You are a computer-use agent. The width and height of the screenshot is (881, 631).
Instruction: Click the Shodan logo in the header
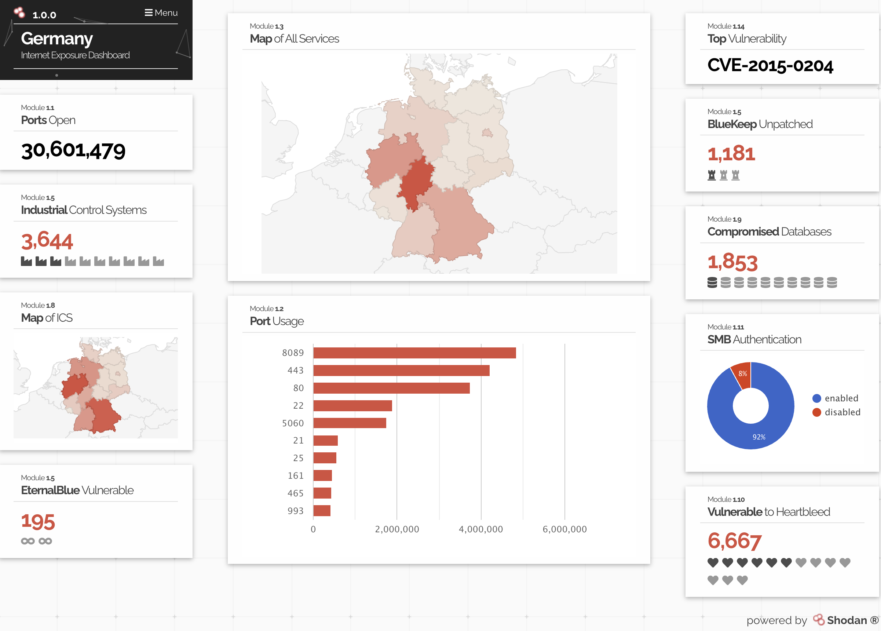(19, 13)
